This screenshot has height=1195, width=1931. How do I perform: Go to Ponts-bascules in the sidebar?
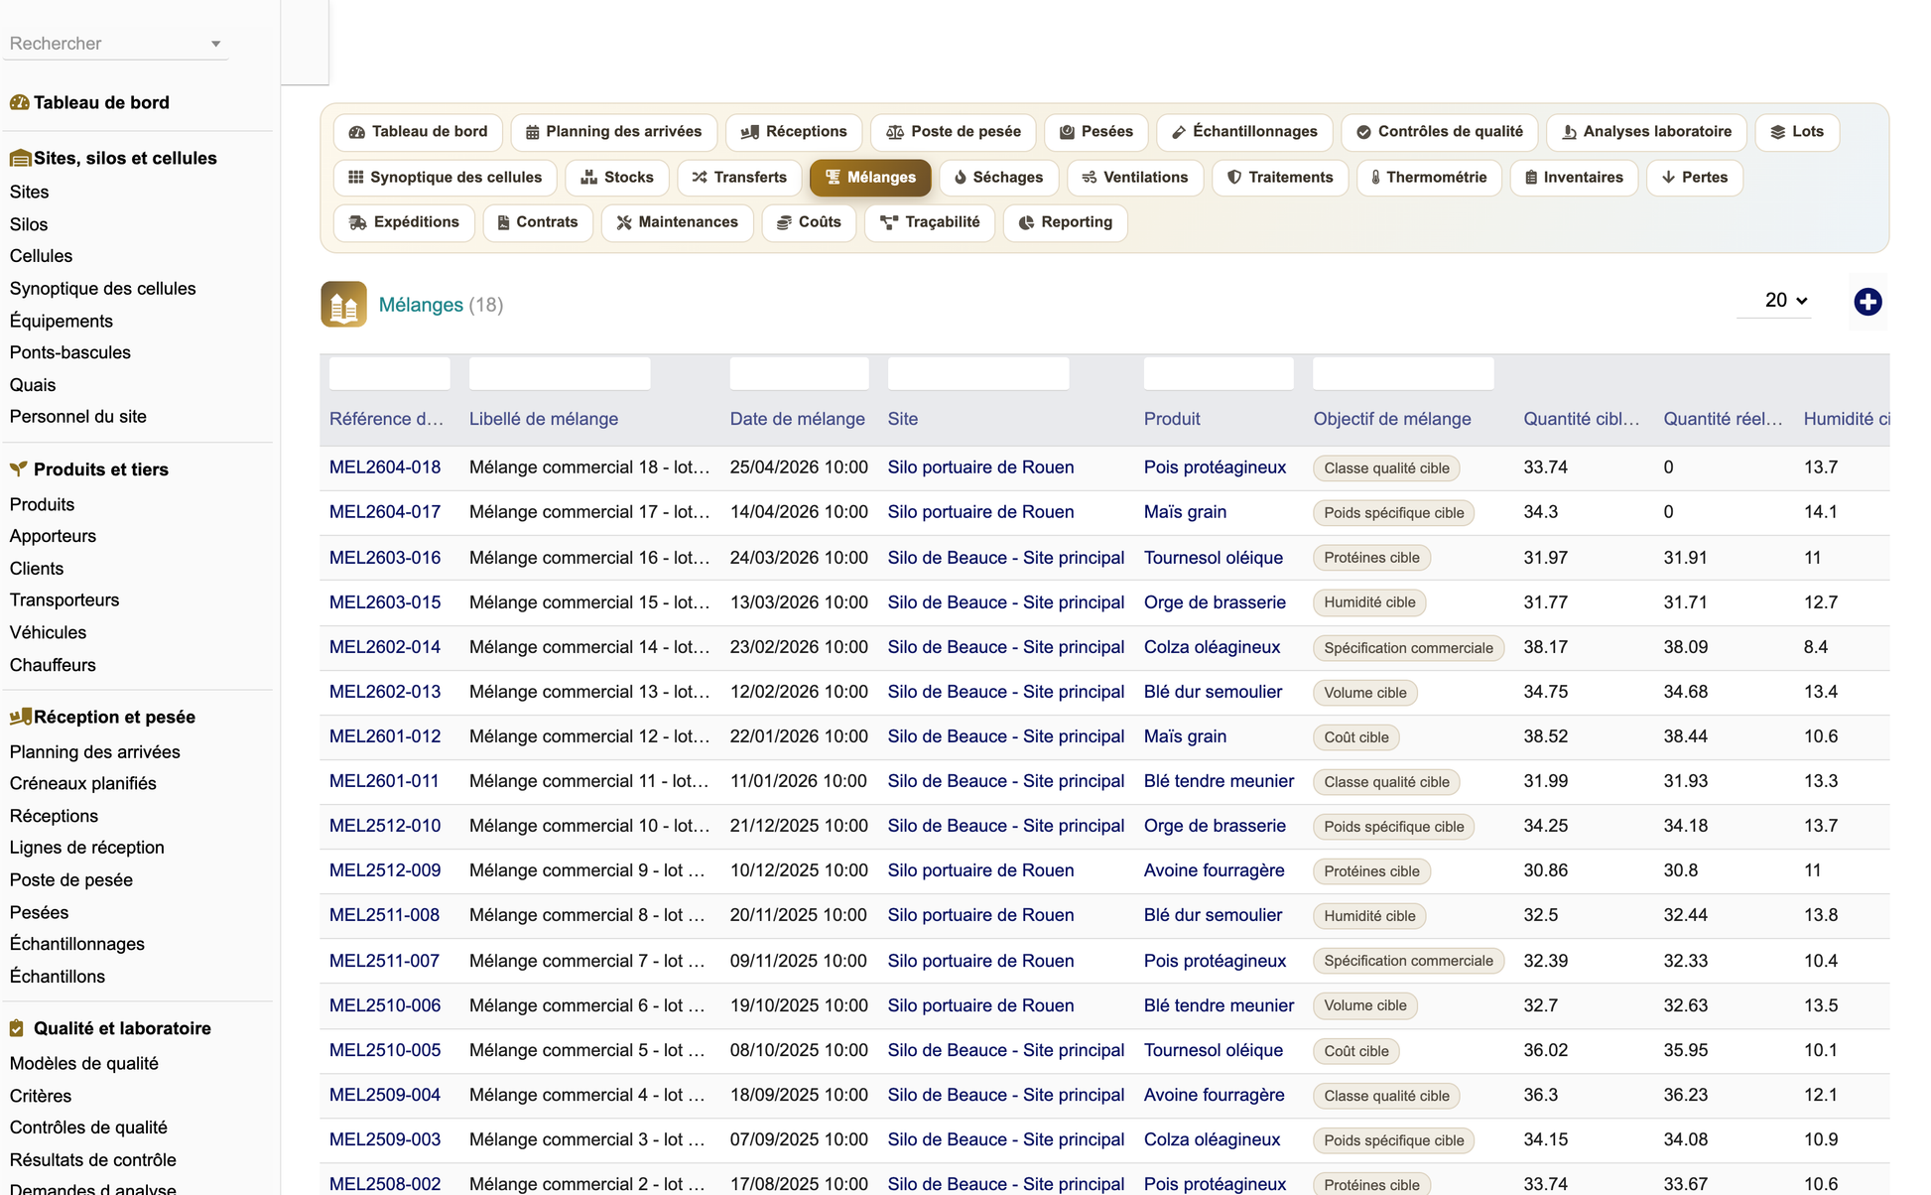(x=70, y=352)
